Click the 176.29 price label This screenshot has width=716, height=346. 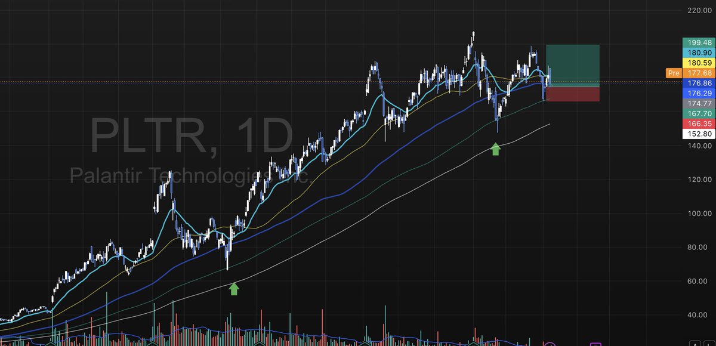click(698, 93)
